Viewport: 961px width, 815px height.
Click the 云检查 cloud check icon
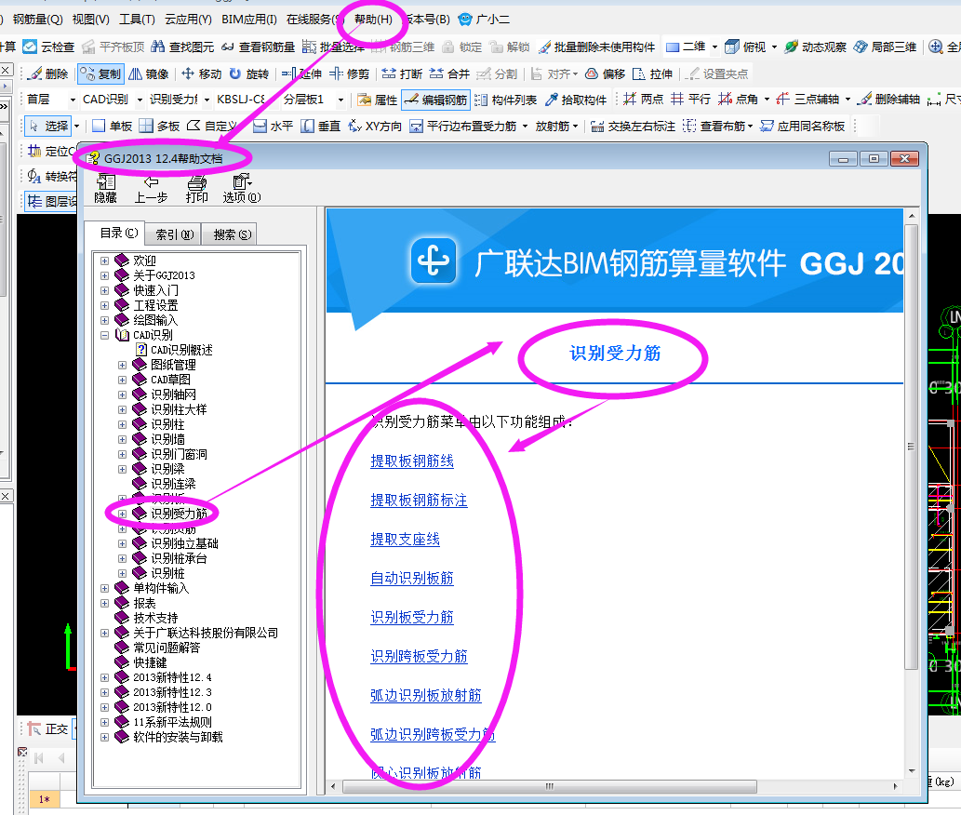[x=30, y=47]
